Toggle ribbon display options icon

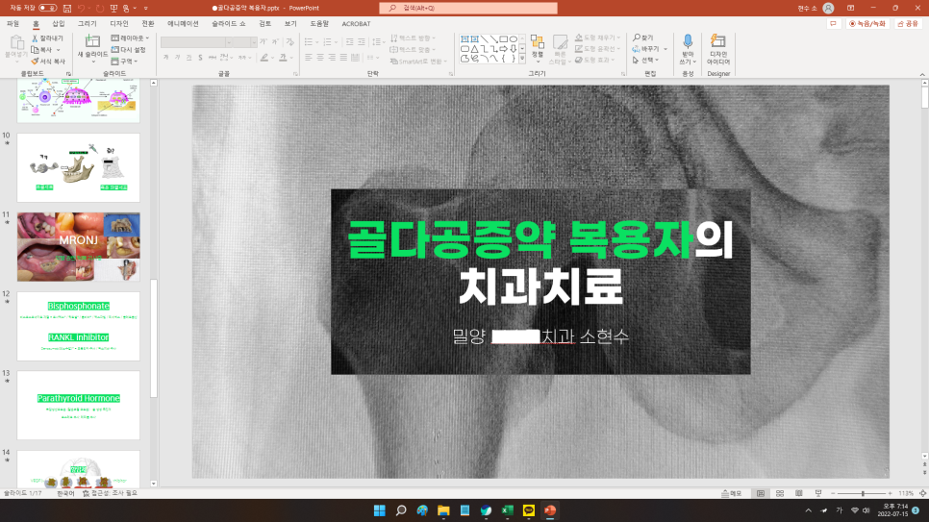[851, 9]
